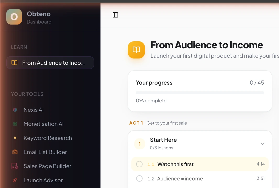Image resolution: width=279 pixels, height=188 pixels.
Task: Click the 0% complete label
Action: [151, 101]
